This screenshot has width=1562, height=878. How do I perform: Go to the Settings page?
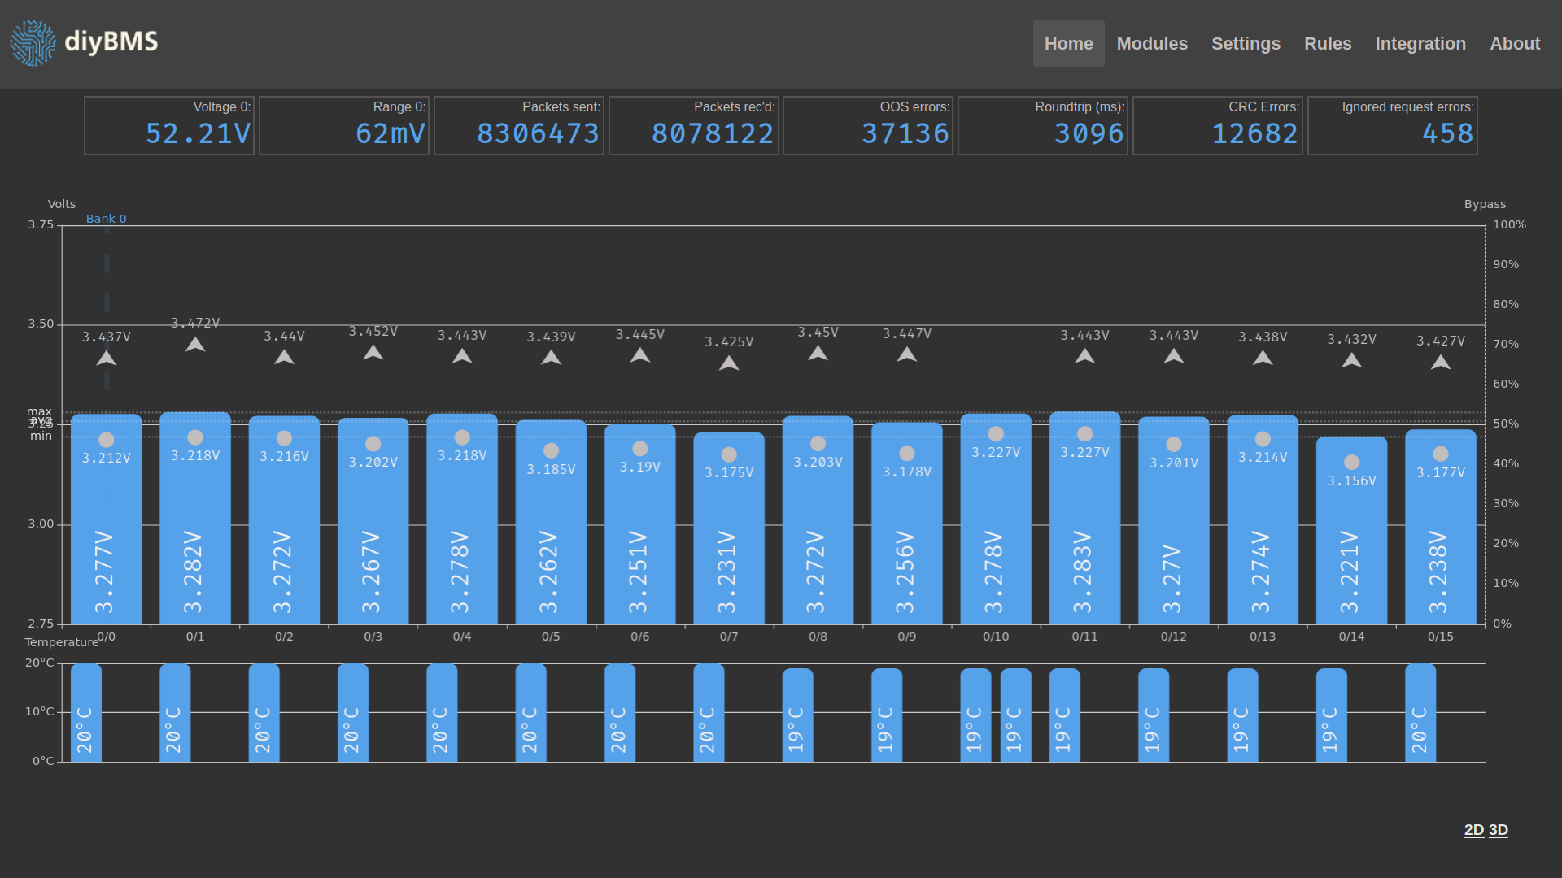coord(1245,44)
